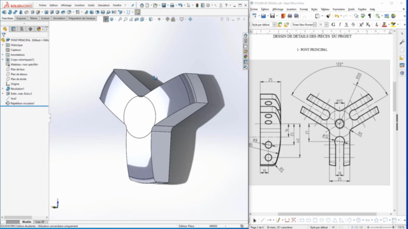The height and width of the screenshot is (229, 408).
Task: Click SolidWorks New document icon
Action: (147, 5)
